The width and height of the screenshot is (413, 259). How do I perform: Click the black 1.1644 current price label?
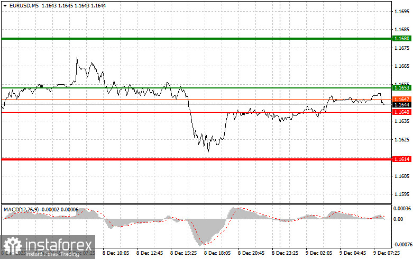click(402, 105)
